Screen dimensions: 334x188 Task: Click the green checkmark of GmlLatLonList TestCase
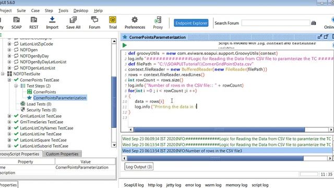click(x=16, y=116)
